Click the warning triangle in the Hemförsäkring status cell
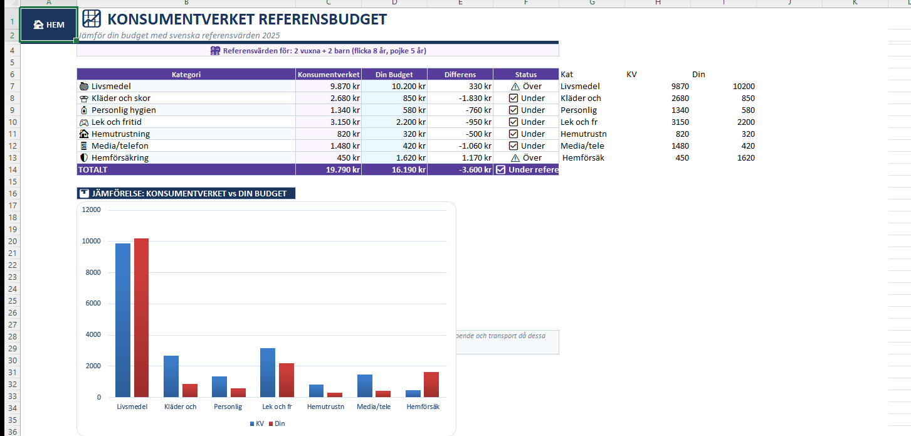Viewport: 911px width, 436px height. pyautogui.click(x=515, y=157)
